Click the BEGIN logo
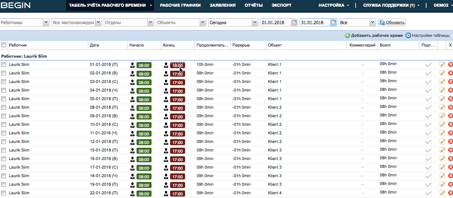This screenshot has height=198, width=453. (x=15, y=5)
